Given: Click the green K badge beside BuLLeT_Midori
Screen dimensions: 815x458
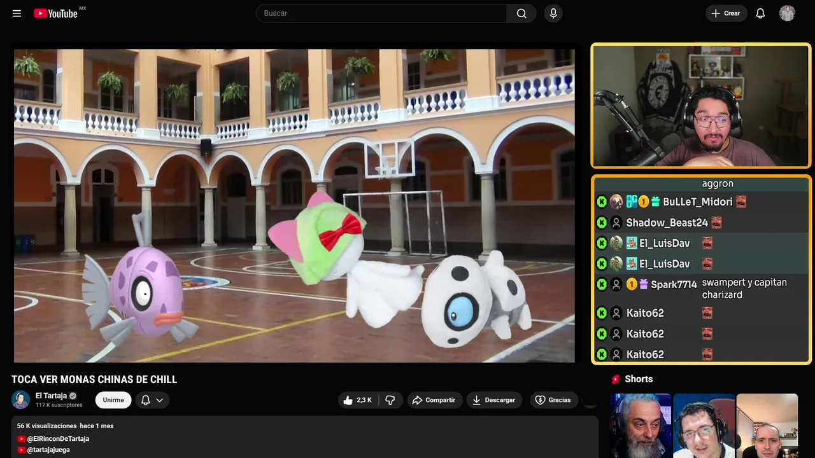Looking at the screenshot, I should [602, 202].
